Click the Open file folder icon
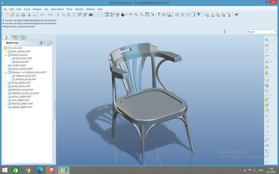Viewport: 279px width, 174px height. (12, 15)
